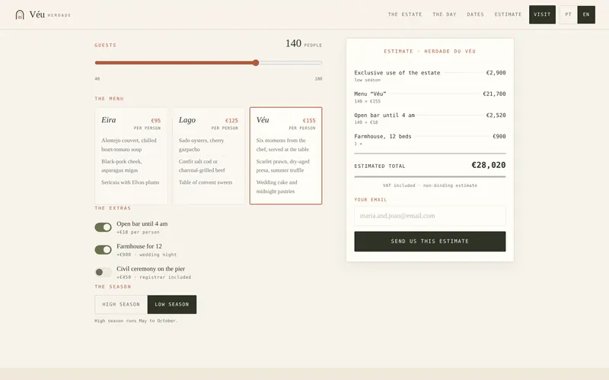Click the €21,700 menu amount
The width and height of the screenshot is (609, 380).
click(x=494, y=93)
